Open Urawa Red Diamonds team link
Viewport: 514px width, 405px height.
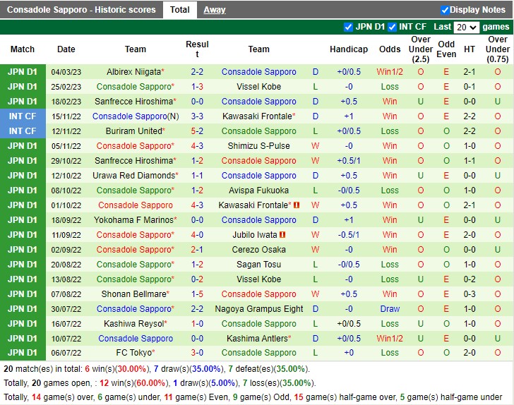pos(133,175)
